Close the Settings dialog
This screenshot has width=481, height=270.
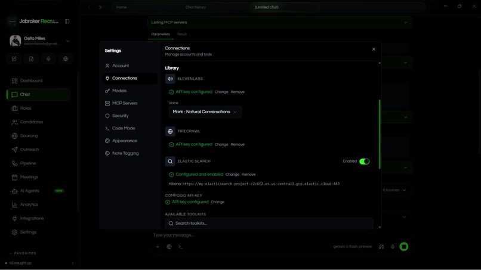(374, 49)
